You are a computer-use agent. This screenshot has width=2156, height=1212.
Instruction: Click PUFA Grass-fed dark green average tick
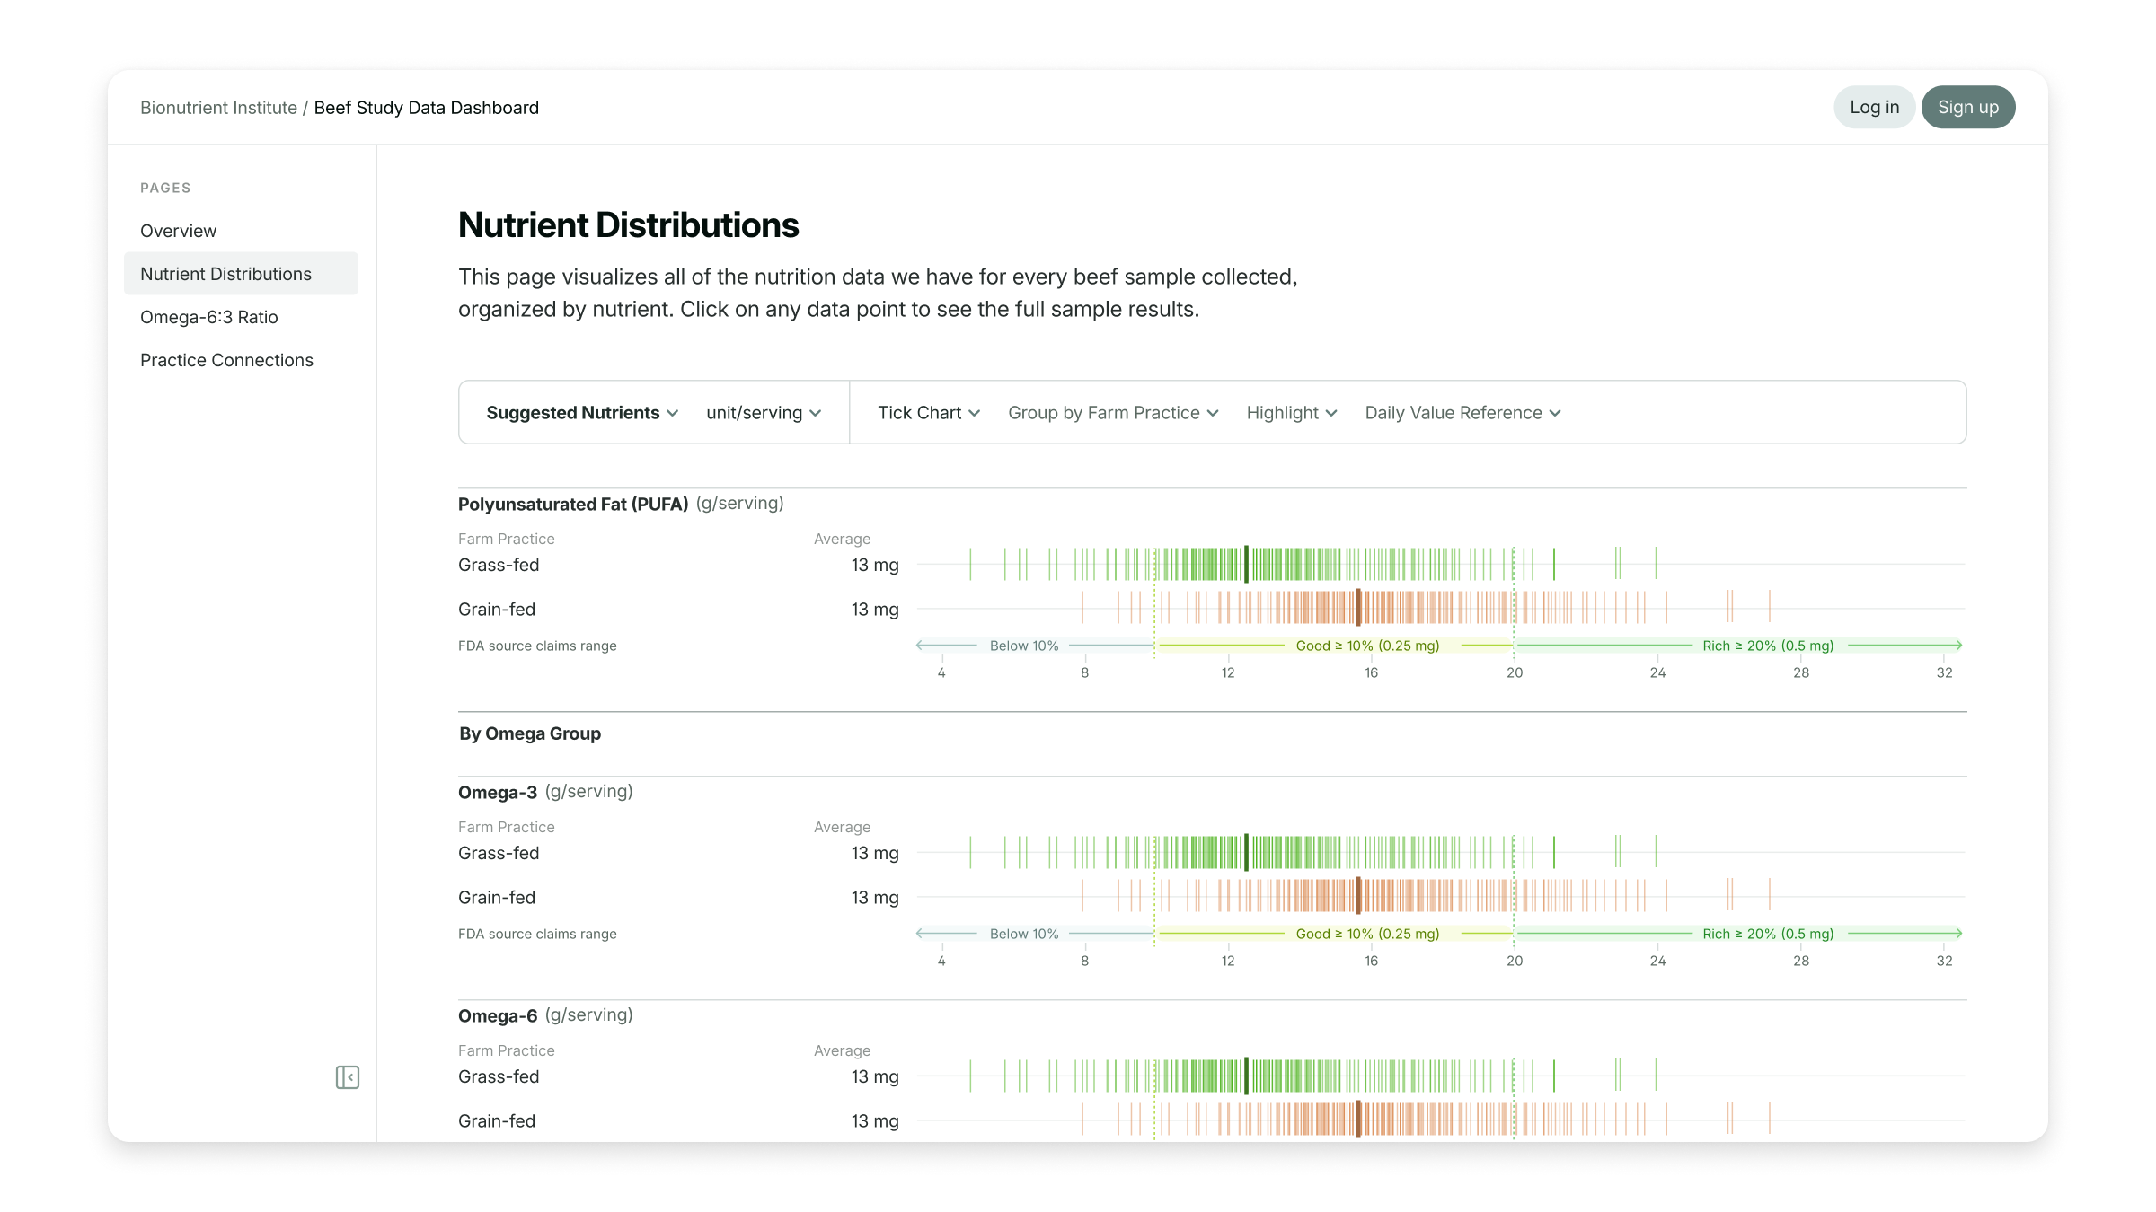tap(1246, 564)
